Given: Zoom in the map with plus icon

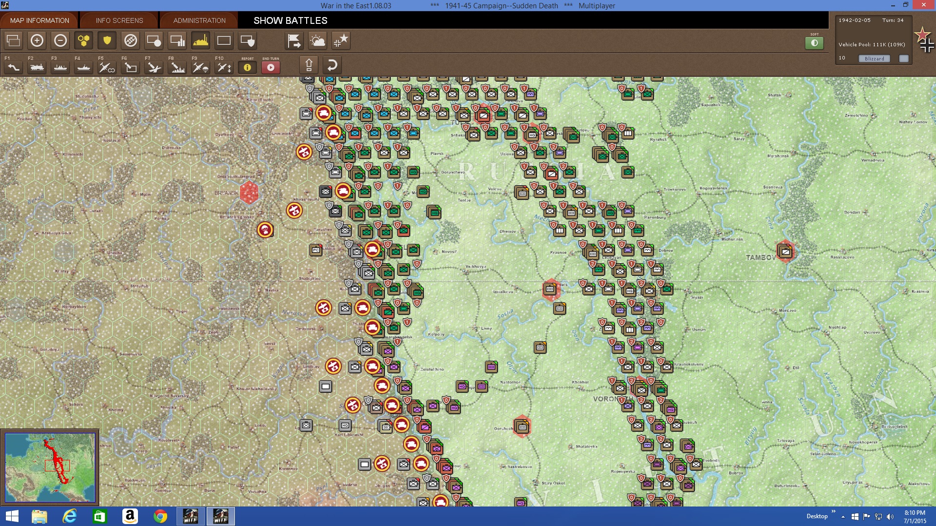Looking at the screenshot, I should (37, 40).
